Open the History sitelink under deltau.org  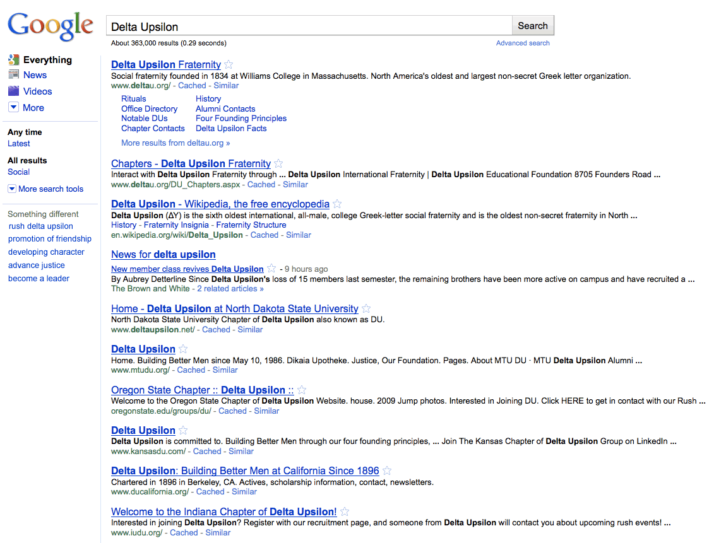pos(208,98)
